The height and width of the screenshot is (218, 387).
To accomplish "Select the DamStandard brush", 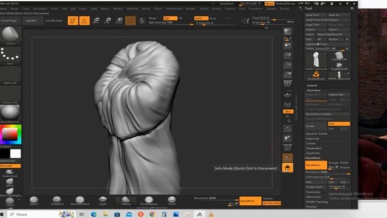I will [x=80, y=200].
